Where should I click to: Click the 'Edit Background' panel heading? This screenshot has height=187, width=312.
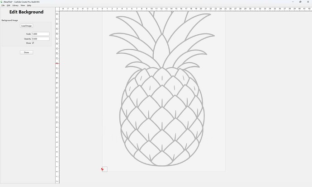click(27, 12)
